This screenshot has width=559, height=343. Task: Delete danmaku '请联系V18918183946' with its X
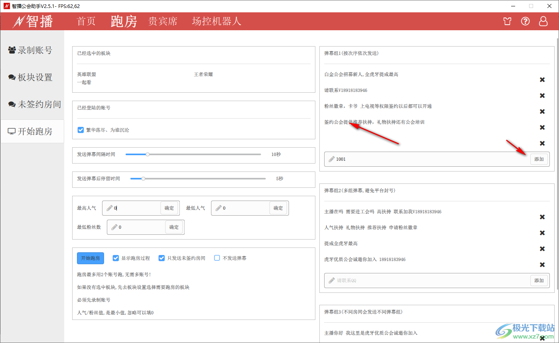(x=542, y=95)
